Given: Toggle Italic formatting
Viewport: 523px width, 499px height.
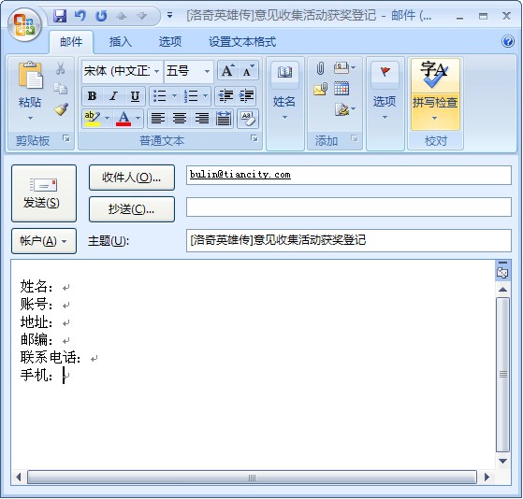Looking at the screenshot, I should coord(113,96).
